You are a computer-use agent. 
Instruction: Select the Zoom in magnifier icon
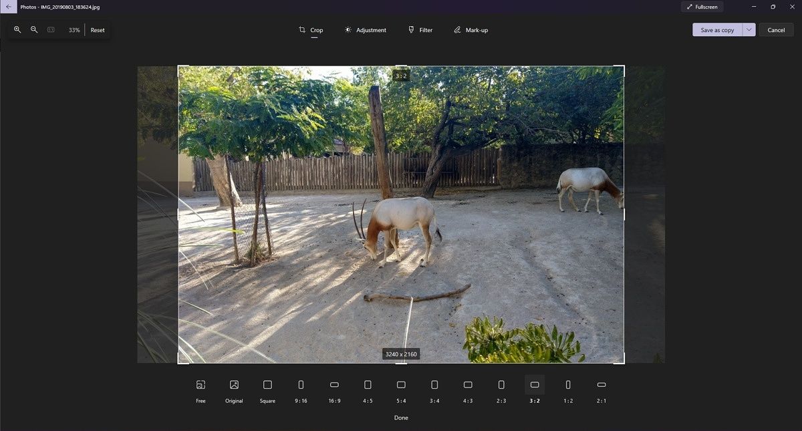[x=17, y=29]
